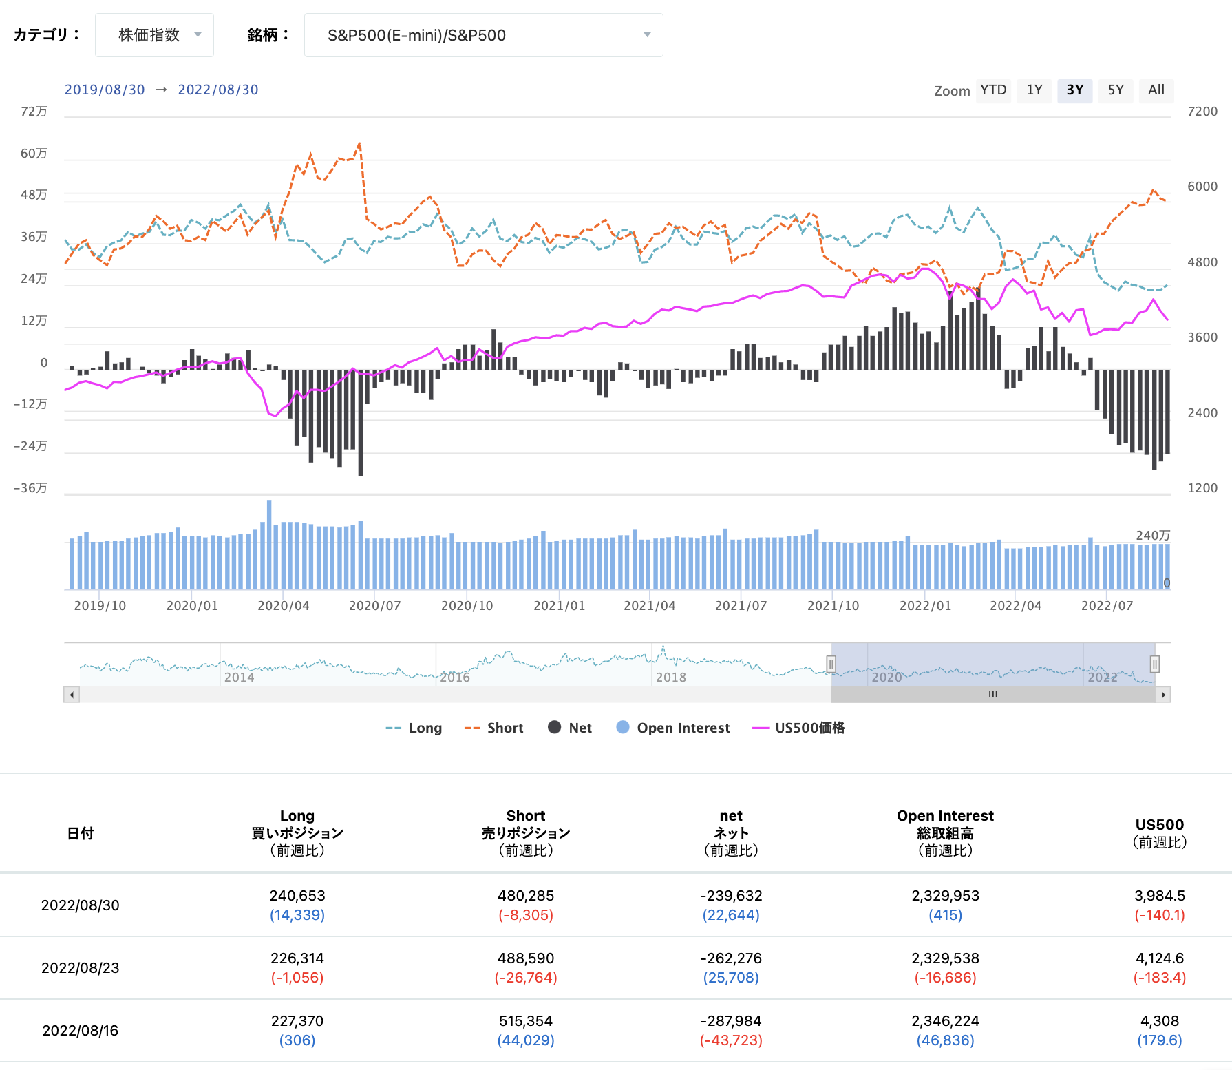Click the navigator right scroll arrow
Image resolution: width=1232 pixels, height=1070 pixels.
pos(1163,695)
